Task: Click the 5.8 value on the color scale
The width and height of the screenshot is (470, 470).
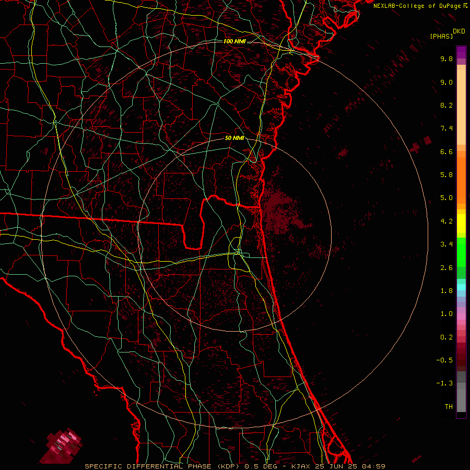Action: (446, 175)
